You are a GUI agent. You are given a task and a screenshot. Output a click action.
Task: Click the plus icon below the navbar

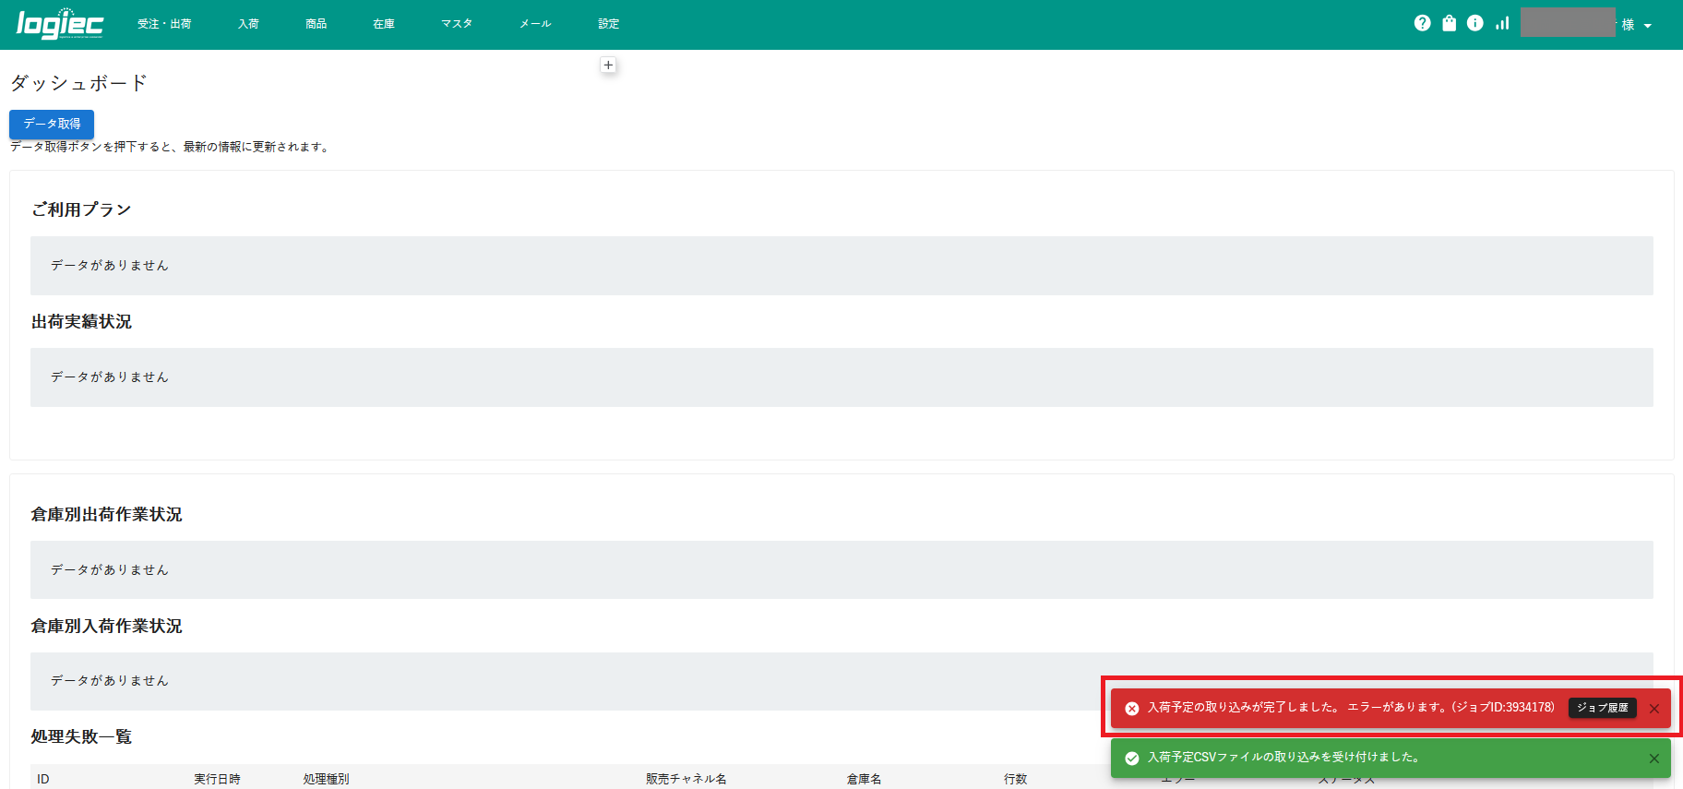(x=608, y=65)
